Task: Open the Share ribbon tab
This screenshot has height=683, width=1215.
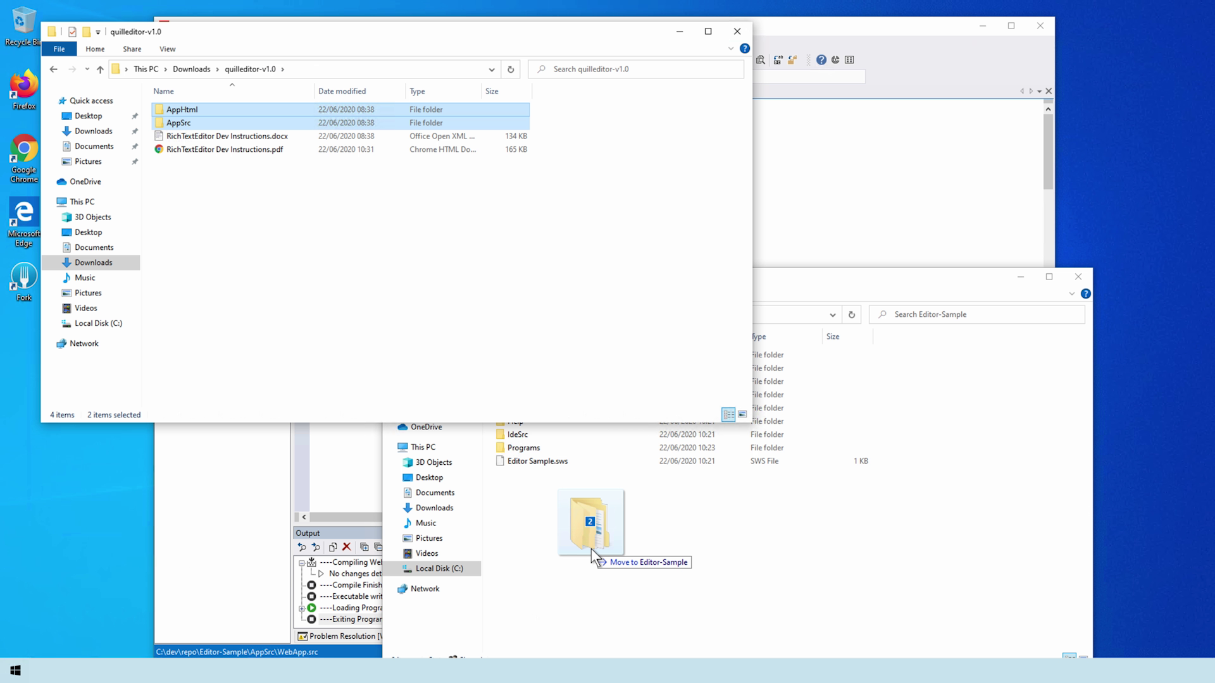Action: point(132,49)
